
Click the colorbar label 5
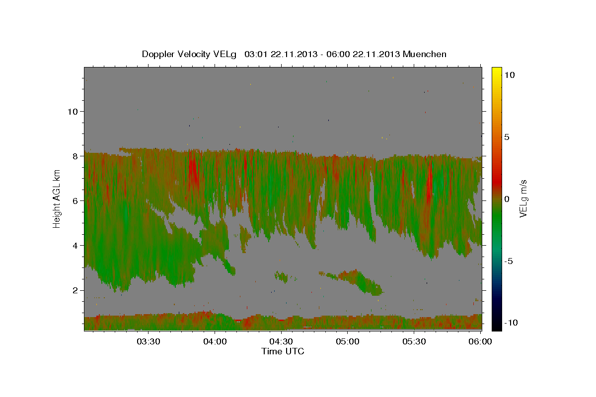click(507, 137)
